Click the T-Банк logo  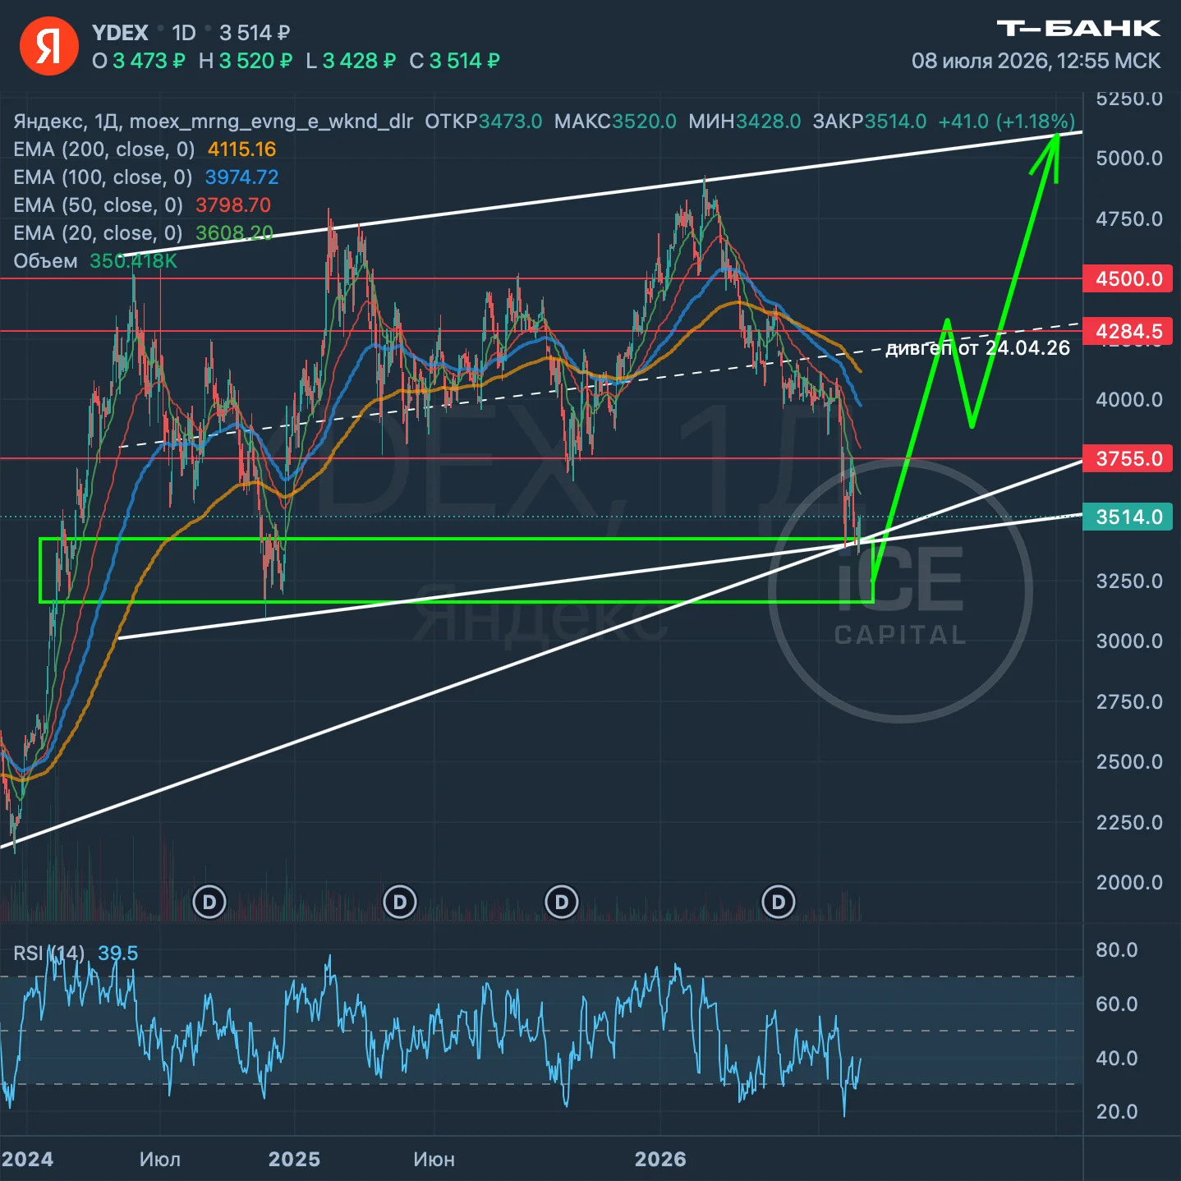point(1078,29)
